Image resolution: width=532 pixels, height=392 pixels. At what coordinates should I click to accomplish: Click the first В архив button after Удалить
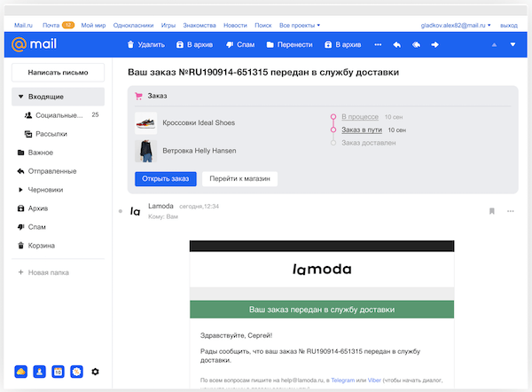tap(194, 45)
